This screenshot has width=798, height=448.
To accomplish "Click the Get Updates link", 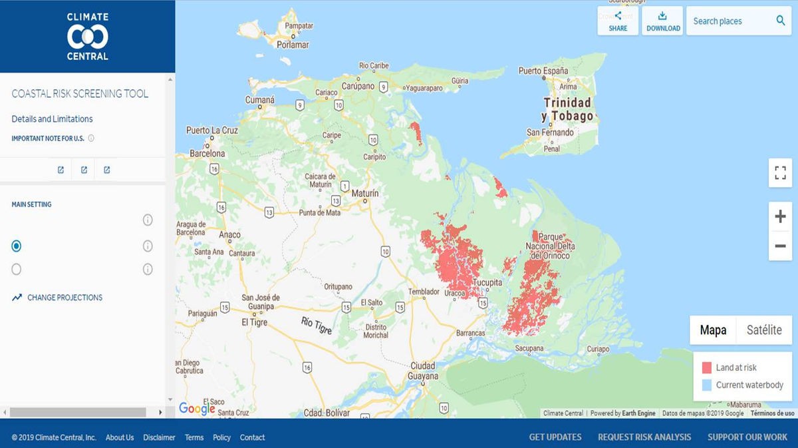I will click(555, 437).
